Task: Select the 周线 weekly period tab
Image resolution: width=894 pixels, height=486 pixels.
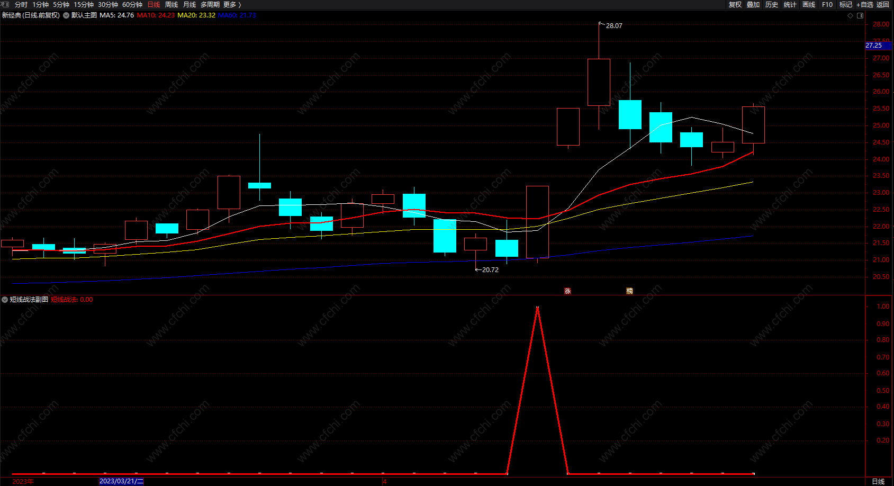Action: [171, 5]
